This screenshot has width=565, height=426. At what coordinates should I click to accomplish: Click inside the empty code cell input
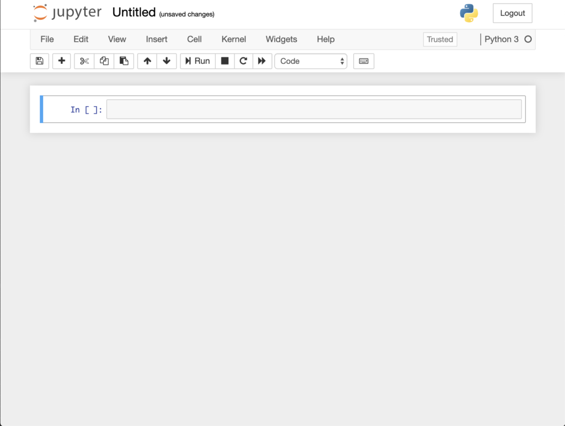click(314, 109)
